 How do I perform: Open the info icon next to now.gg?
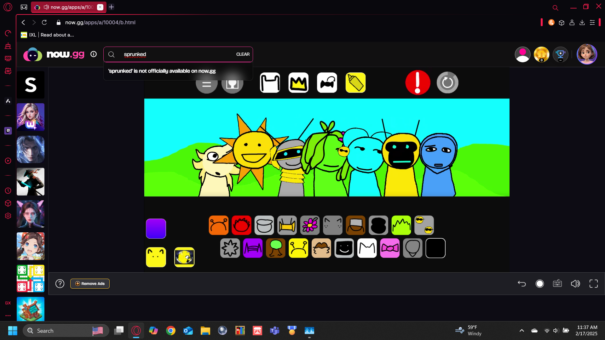click(94, 54)
